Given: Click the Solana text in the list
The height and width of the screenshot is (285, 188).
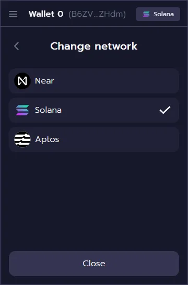Looking at the screenshot, I should pyautogui.click(x=48, y=110).
